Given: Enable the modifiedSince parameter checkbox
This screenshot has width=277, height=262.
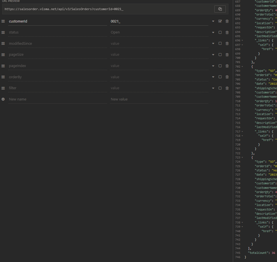Looking at the screenshot, I should tap(220, 44).
